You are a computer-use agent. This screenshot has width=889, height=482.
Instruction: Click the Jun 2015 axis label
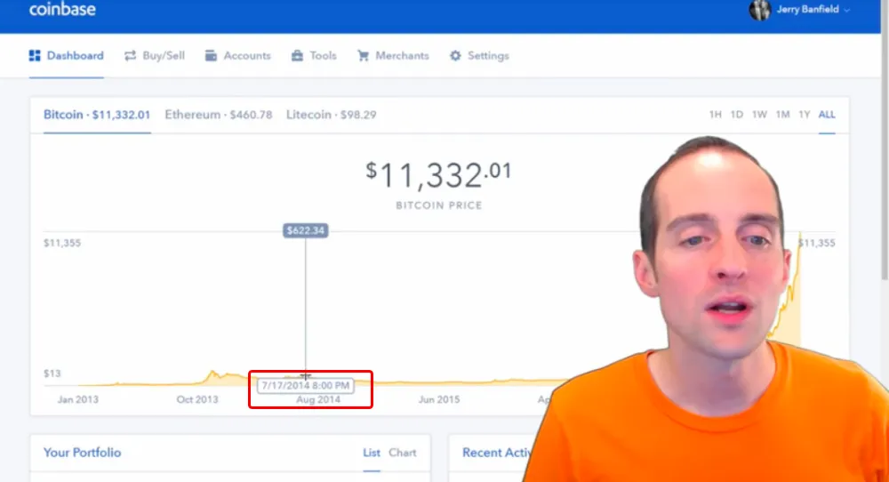click(439, 399)
